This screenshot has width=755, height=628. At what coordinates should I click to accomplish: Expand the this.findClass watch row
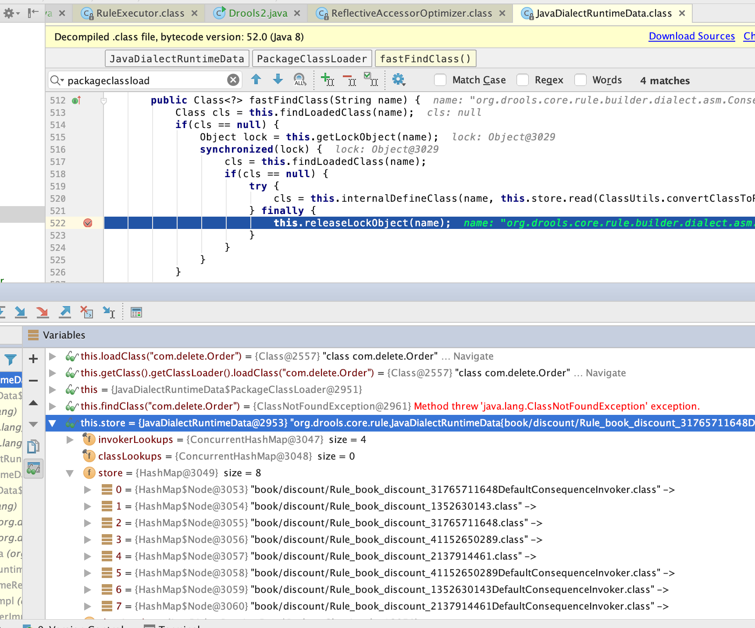pos(53,406)
